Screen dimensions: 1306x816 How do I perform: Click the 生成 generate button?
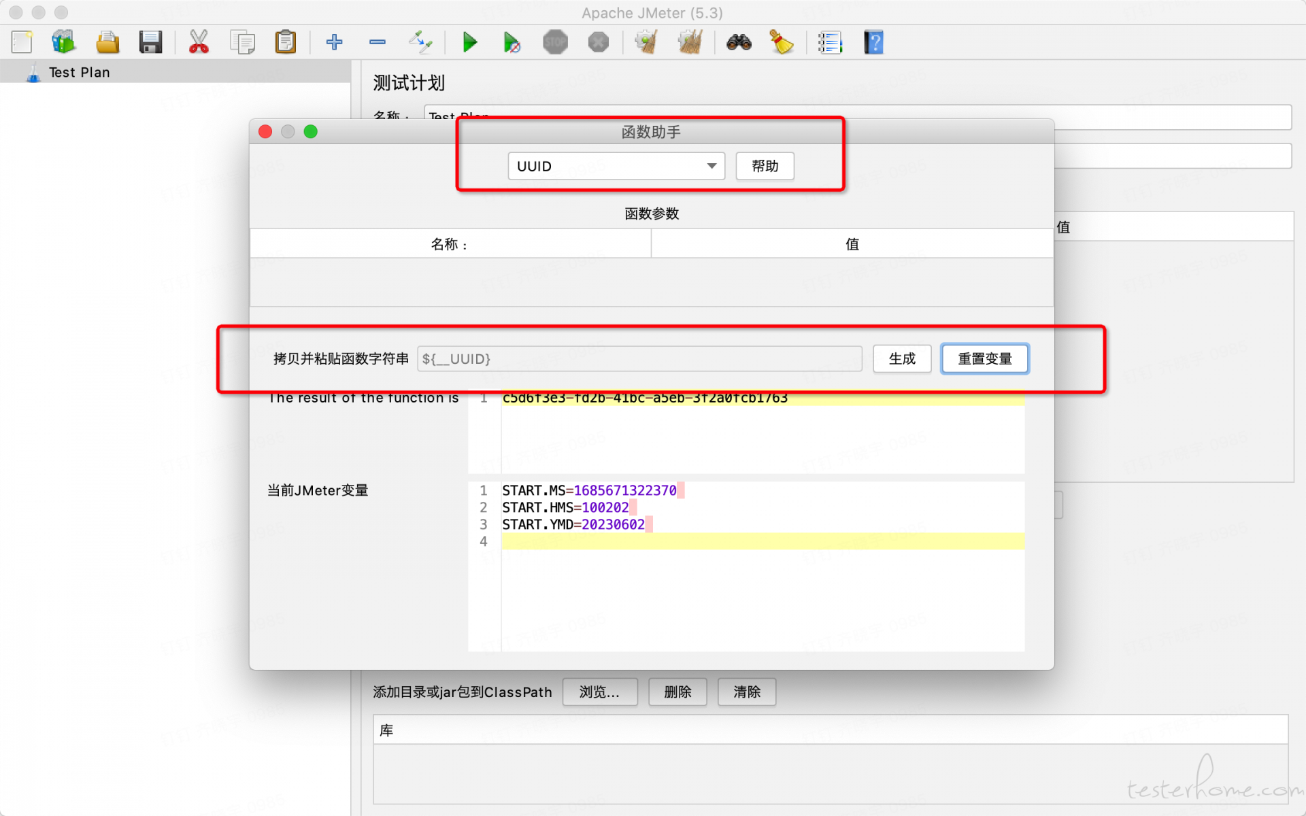[x=902, y=358]
